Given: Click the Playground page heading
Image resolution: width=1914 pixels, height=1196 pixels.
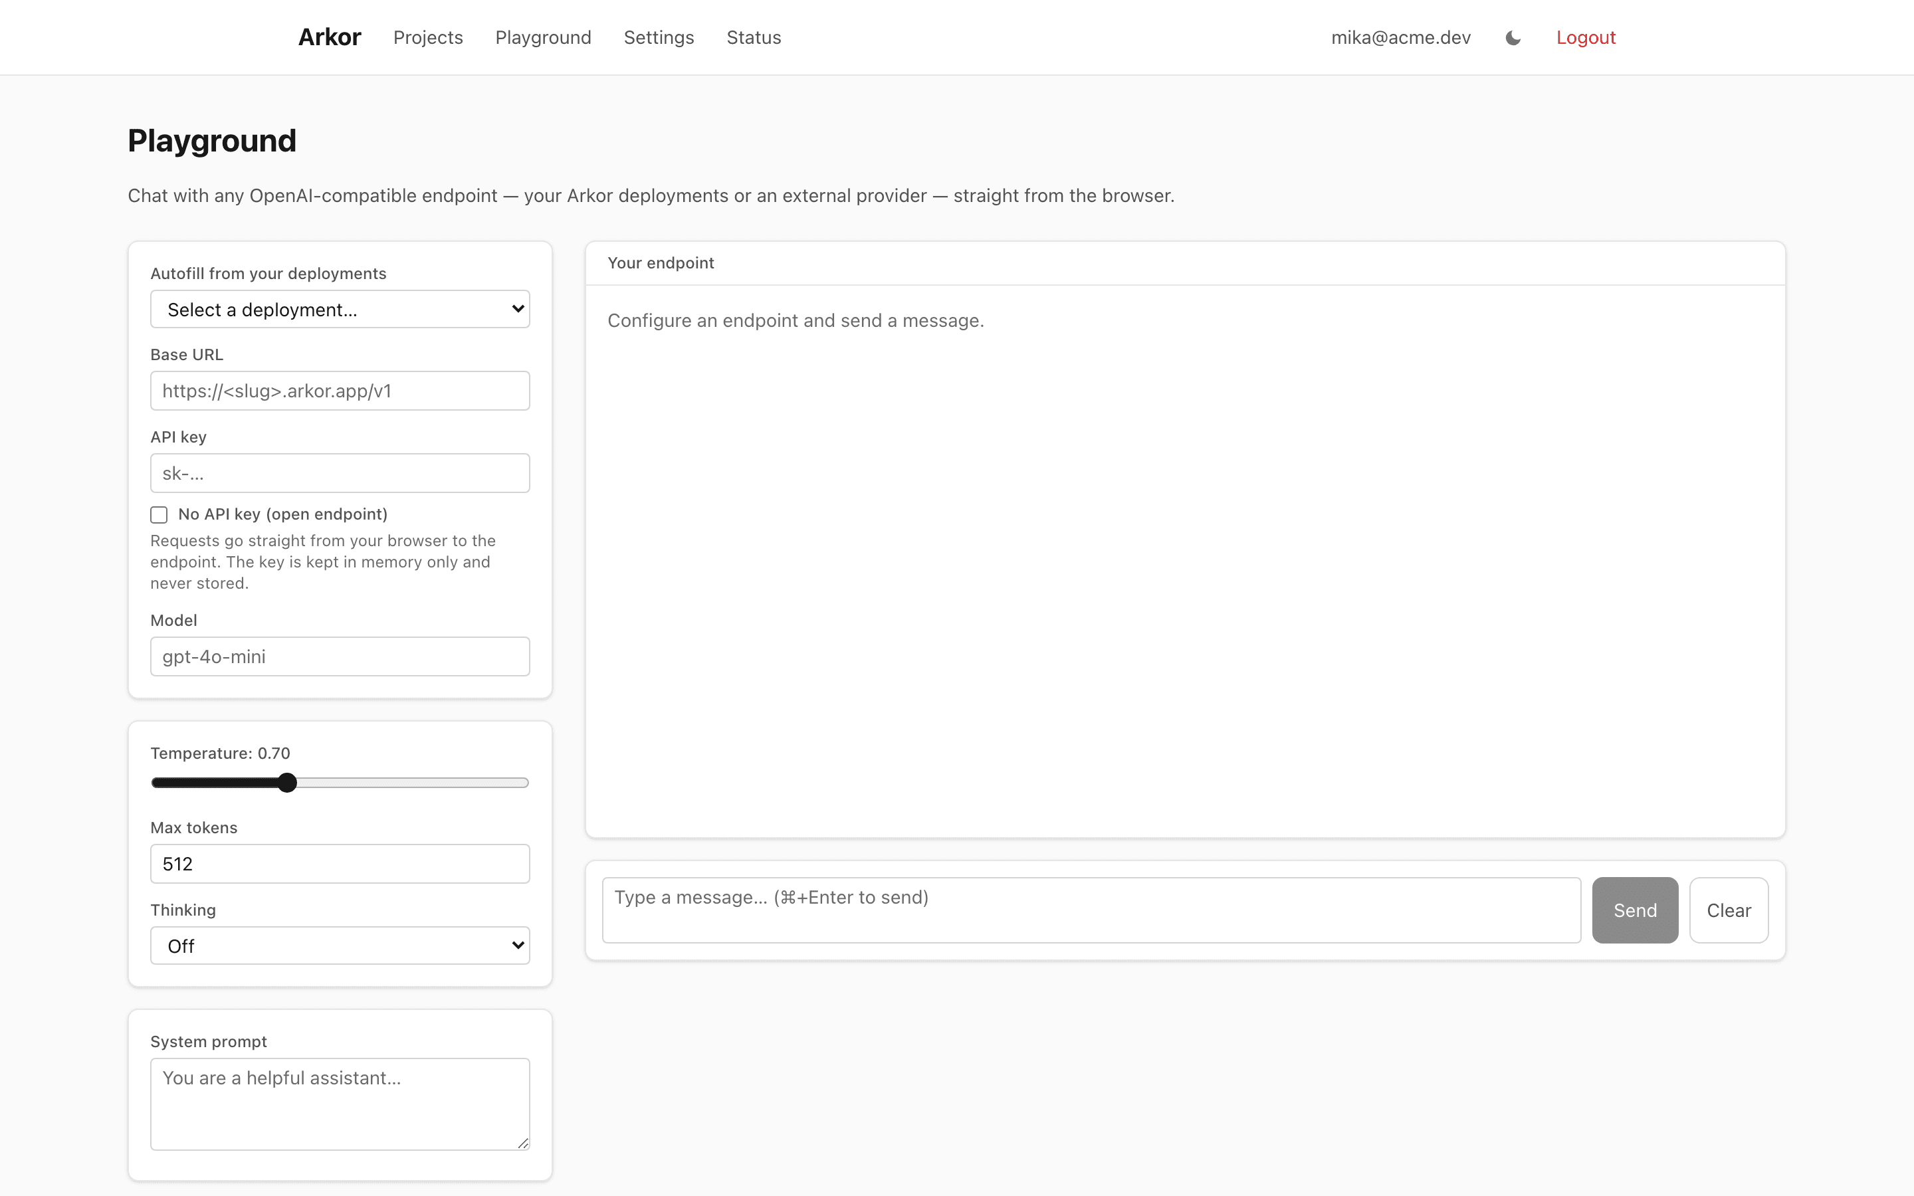Looking at the screenshot, I should point(212,141).
